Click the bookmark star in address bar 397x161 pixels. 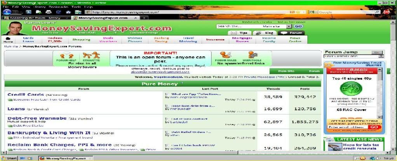[x=298, y=12]
